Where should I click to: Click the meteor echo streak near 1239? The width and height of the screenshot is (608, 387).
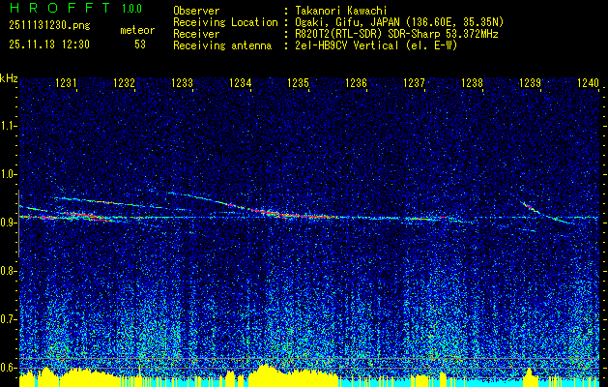pos(548,213)
